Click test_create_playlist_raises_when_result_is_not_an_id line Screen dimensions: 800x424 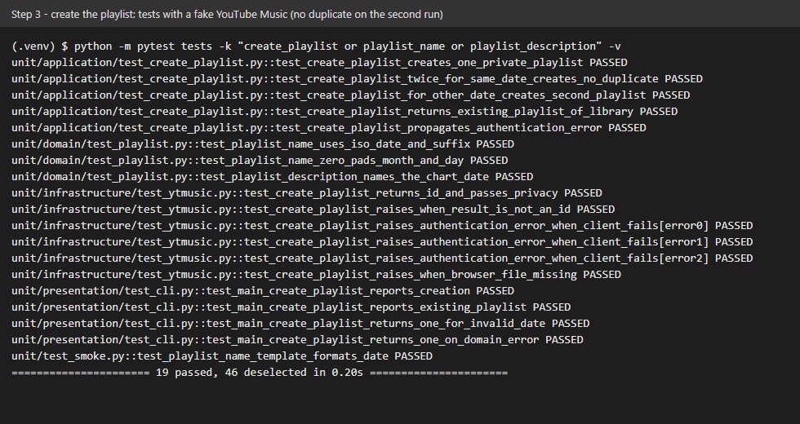[x=313, y=209]
